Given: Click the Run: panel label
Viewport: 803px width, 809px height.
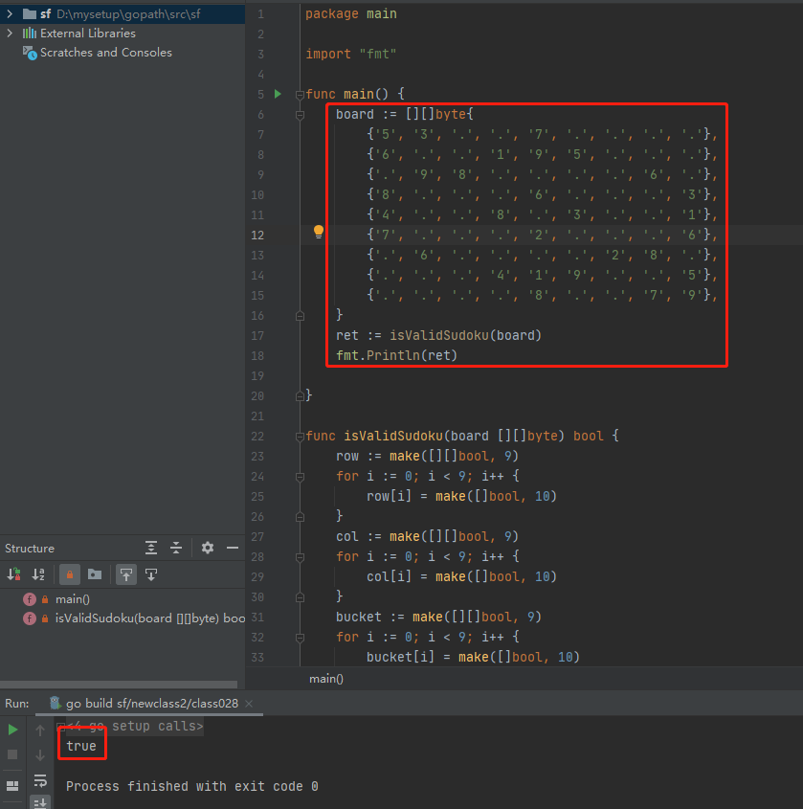Looking at the screenshot, I should [16, 704].
